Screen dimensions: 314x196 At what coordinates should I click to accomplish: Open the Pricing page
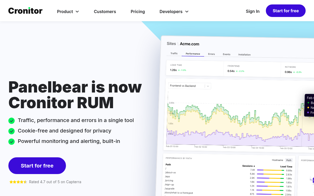tap(138, 11)
